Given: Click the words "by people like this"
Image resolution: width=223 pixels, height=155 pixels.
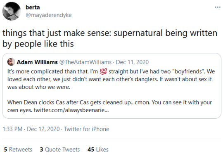Looking at the screenshot, I should coord(38,44).
